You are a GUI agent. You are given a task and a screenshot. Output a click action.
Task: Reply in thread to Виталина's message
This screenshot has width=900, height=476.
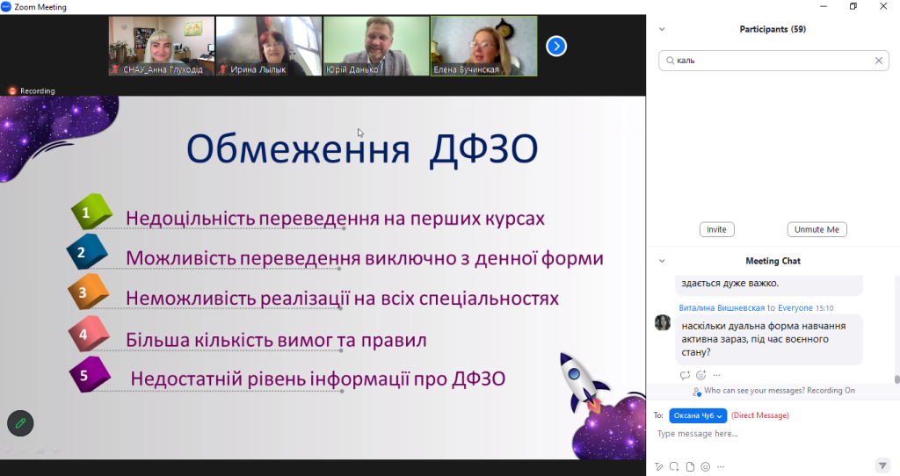coord(685,375)
